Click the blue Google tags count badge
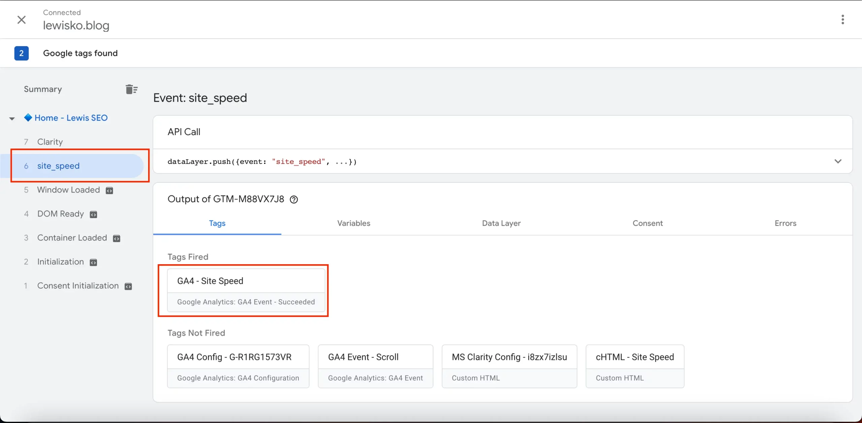This screenshot has height=423, width=862. (22, 53)
